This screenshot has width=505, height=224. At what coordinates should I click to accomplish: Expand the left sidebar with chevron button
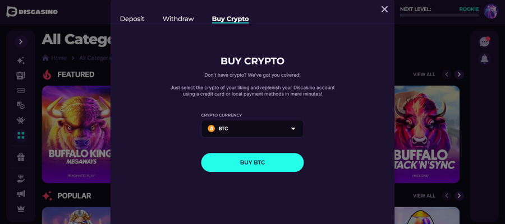[21, 42]
